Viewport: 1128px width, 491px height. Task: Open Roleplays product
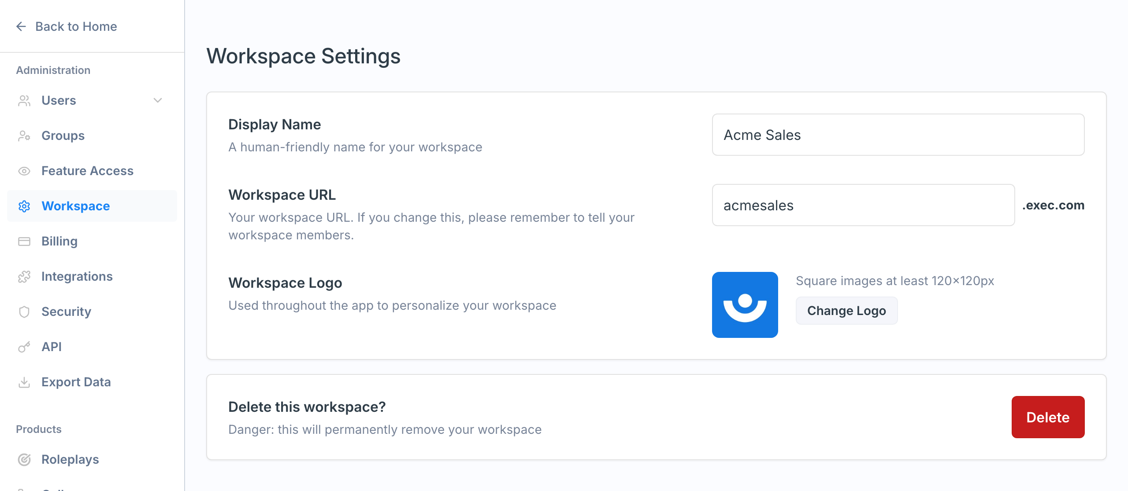[92, 459]
